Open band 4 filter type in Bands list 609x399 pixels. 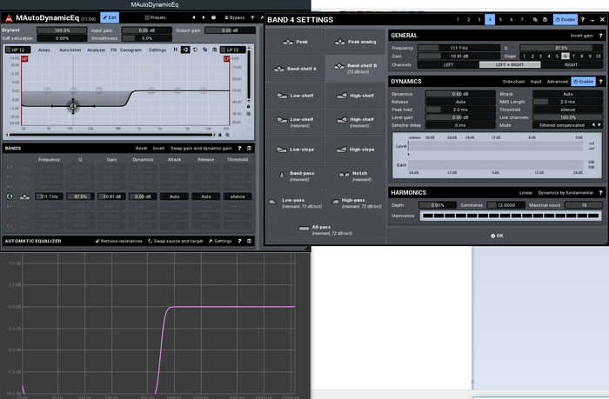coord(24,196)
